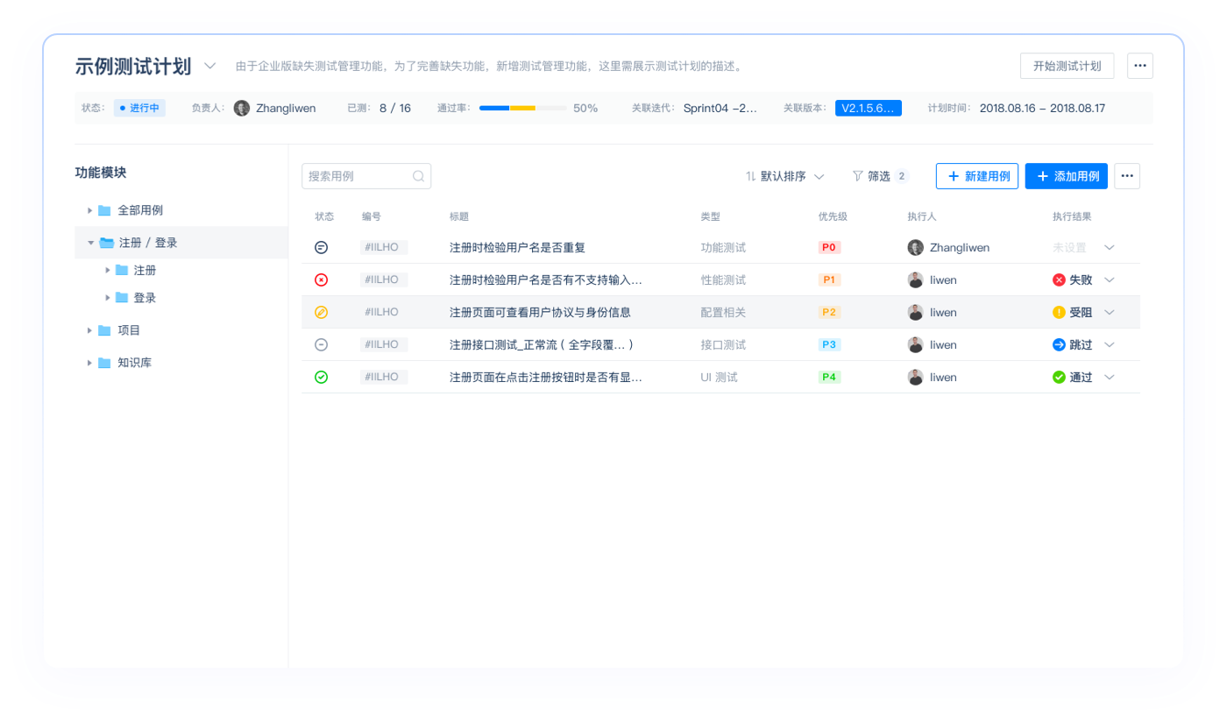1227x722 pixels.
Task: Click the blocked status icon beside 注册页面可查看用户协议
Action: [322, 312]
